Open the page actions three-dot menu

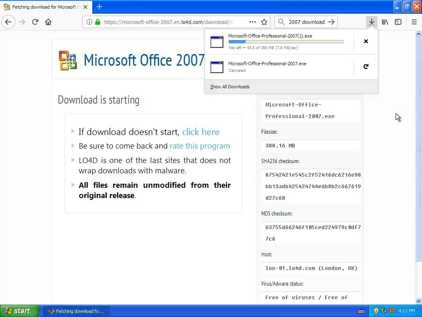pos(253,22)
